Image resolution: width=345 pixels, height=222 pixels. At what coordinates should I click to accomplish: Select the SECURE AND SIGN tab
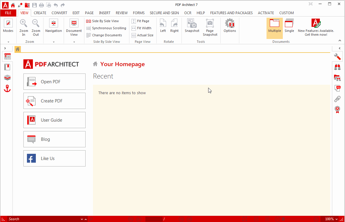164,13
